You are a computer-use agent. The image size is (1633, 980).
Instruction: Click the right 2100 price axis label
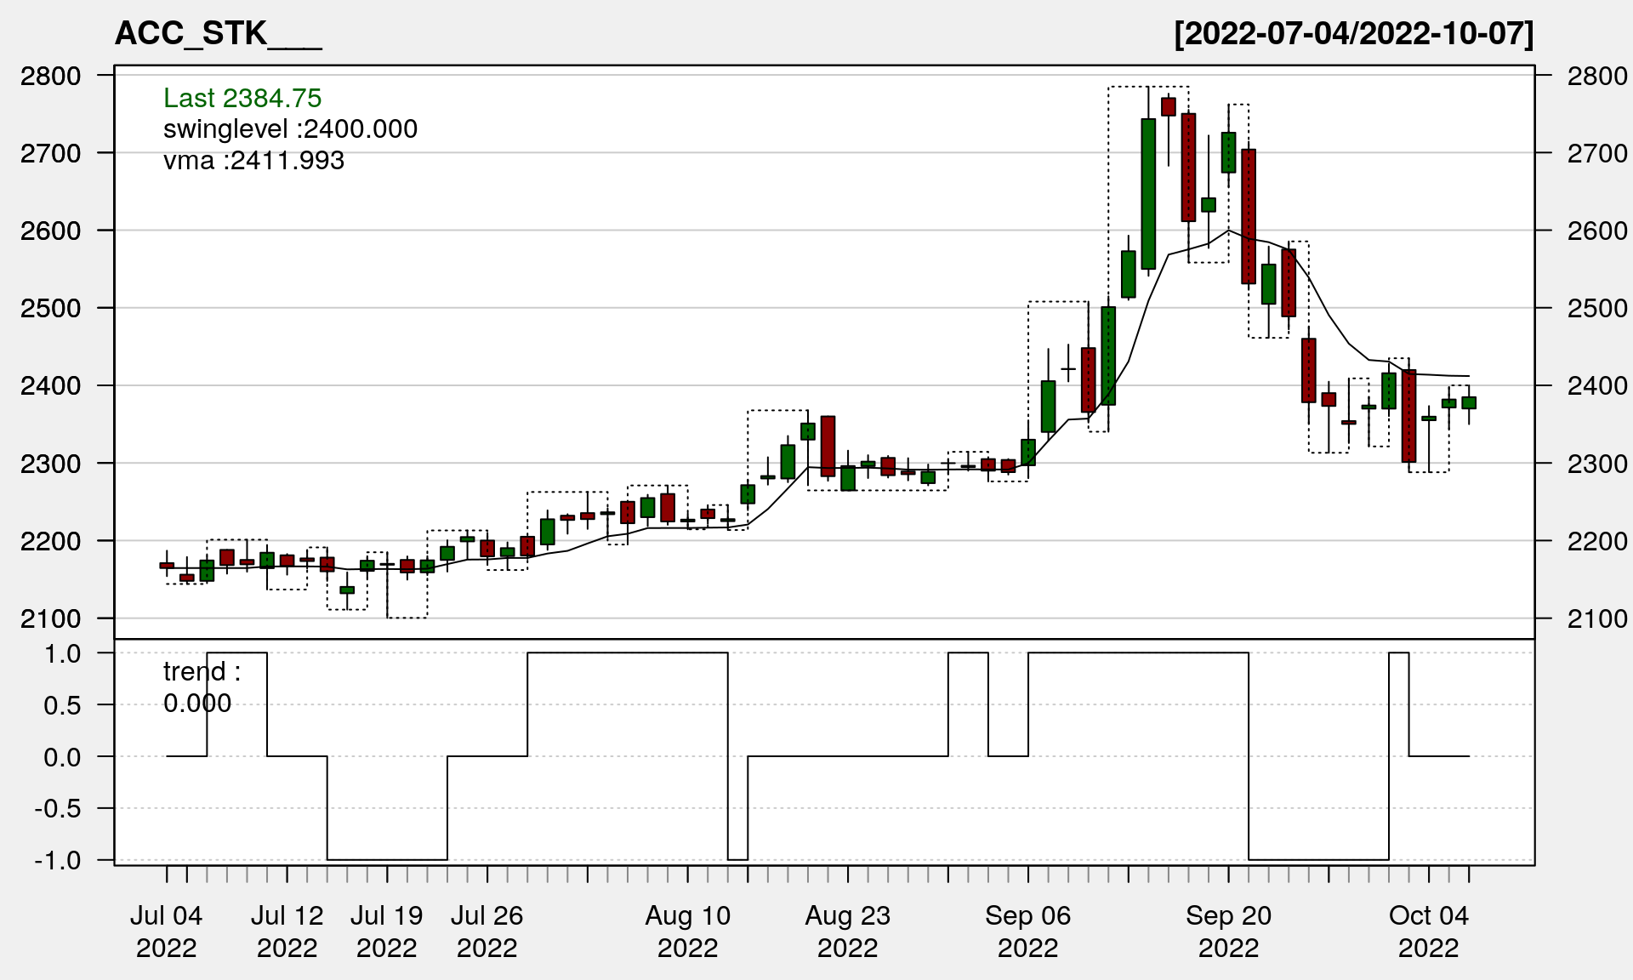pyautogui.click(x=1597, y=618)
